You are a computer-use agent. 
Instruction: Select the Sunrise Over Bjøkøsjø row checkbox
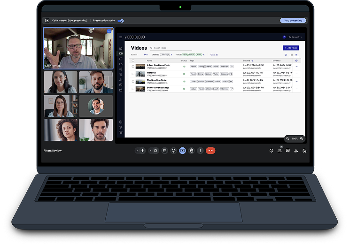pyautogui.click(x=133, y=89)
